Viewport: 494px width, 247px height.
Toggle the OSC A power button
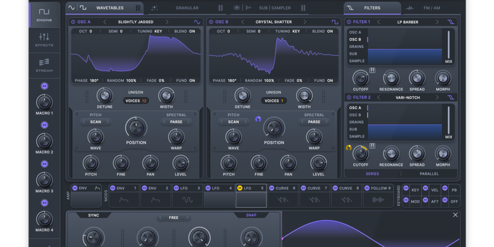point(73,22)
